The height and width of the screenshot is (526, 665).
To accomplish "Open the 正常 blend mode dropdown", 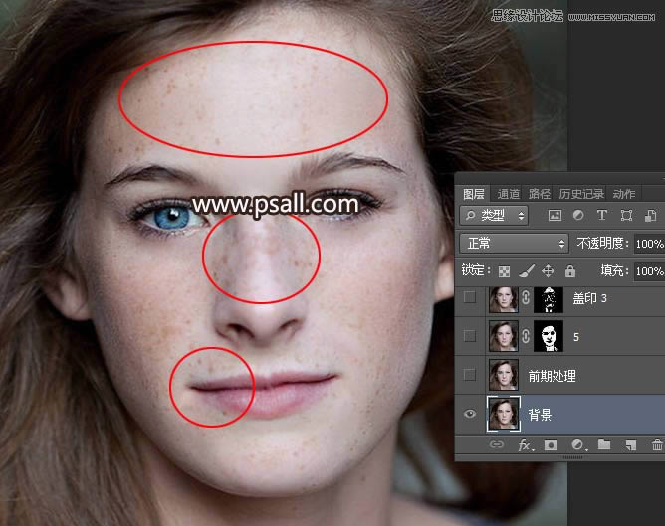I will (x=513, y=243).
